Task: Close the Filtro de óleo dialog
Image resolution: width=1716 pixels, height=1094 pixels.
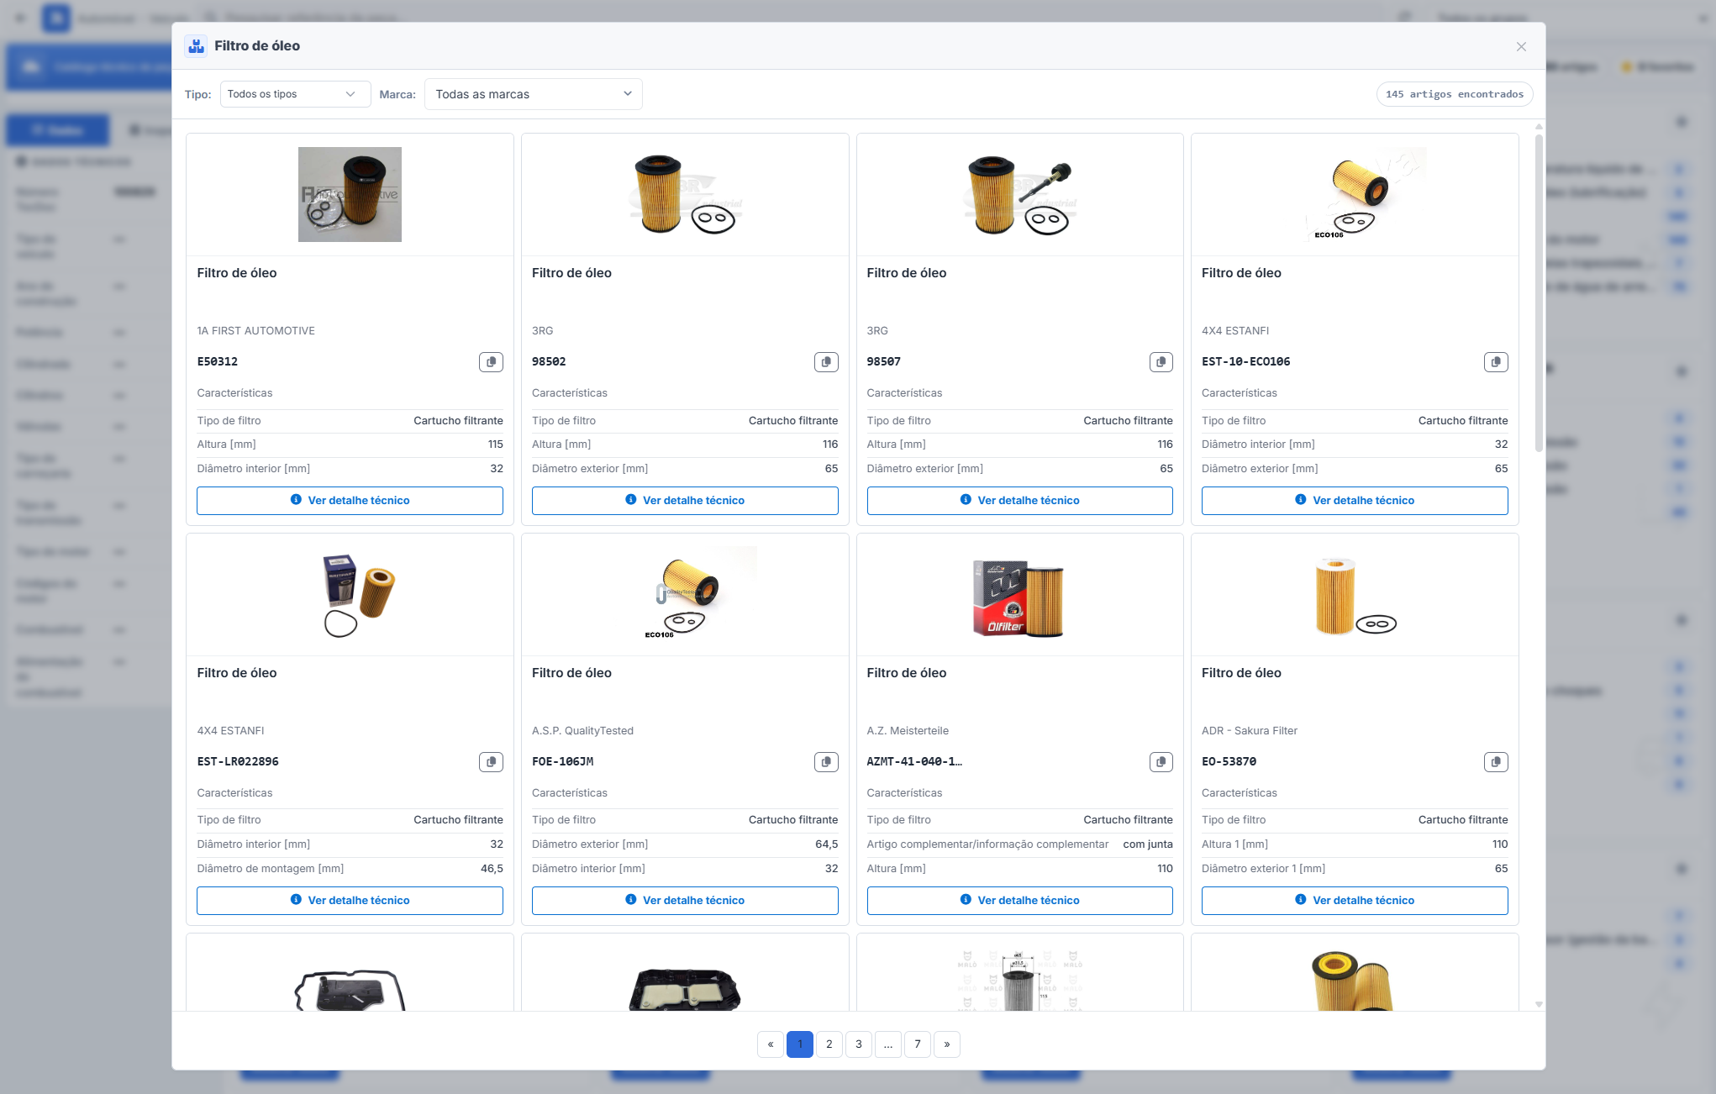Action: [1521, 47]
